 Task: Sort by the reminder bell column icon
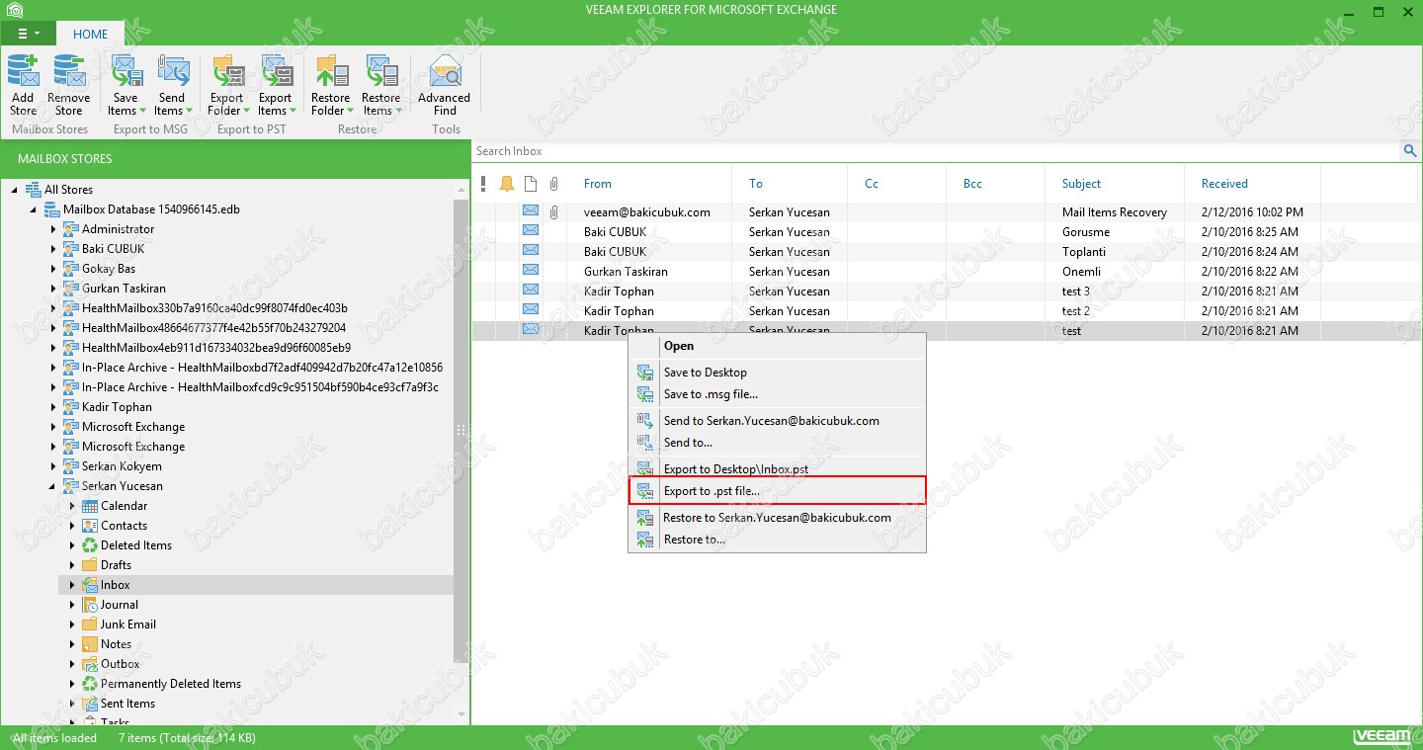pyautogui.click(x=507, y=184)
